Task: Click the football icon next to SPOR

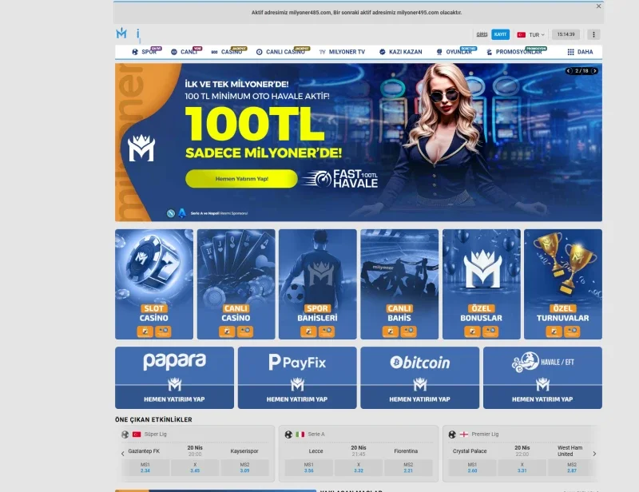Action: pos(135,52)
